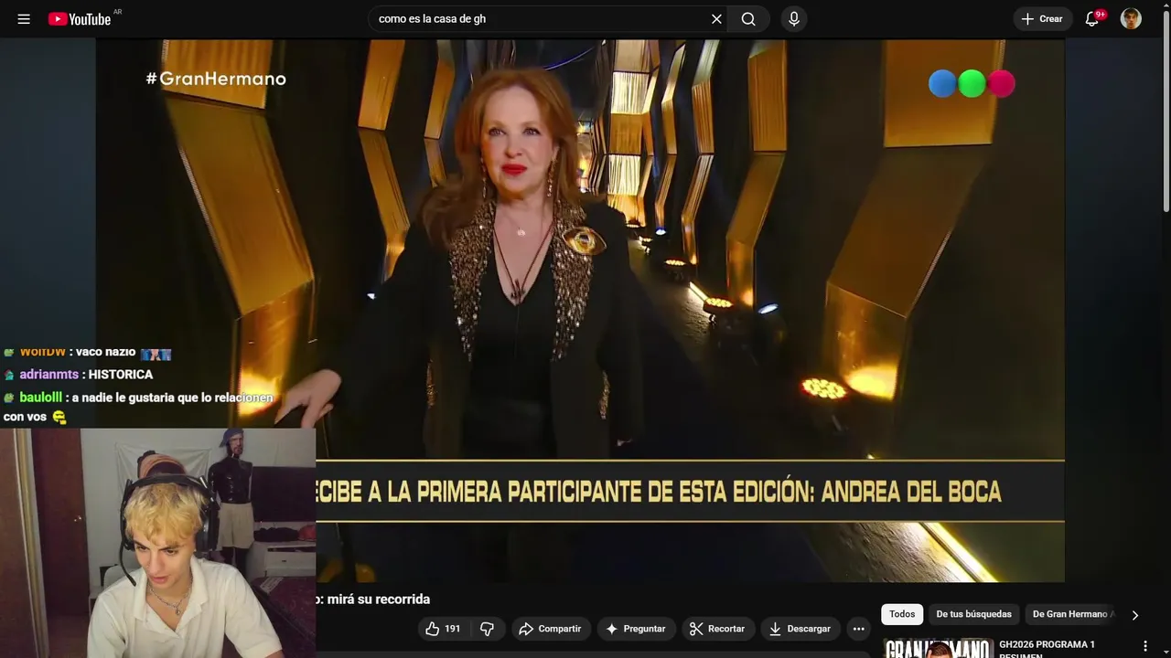Select the 'De tus búsquedas' chip
Screen dimensions: 1171x658
tap(973, 614)
